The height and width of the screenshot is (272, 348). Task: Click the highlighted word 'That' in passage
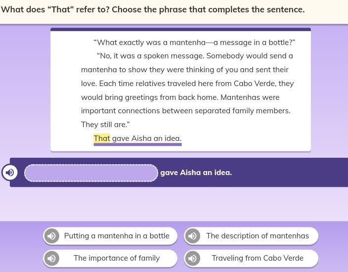coord(102,138)
